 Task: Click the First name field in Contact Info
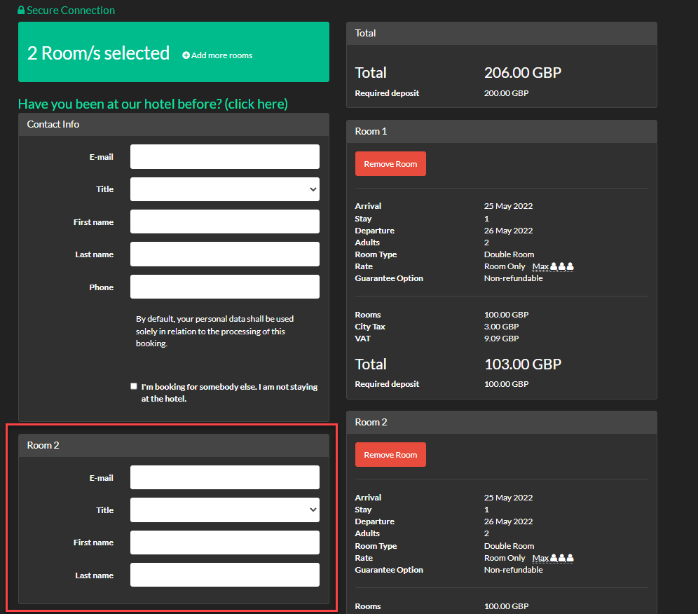[224, 221]
